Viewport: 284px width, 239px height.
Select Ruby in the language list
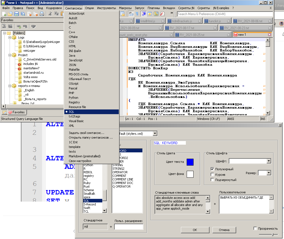(x=87, y=183)
